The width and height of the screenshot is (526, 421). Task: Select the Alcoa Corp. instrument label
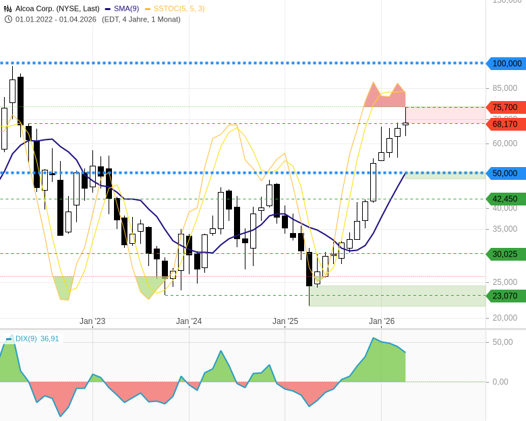click(57, 9)
